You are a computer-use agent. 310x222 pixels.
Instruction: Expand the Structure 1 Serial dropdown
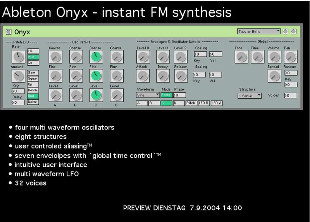(250, 96)
